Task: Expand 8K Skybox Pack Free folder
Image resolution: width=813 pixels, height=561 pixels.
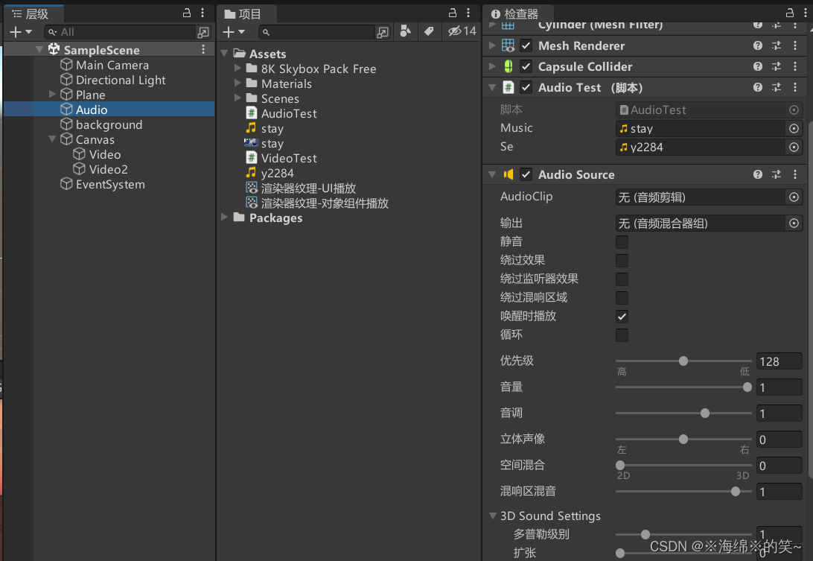Action: [x=237, y=68]
